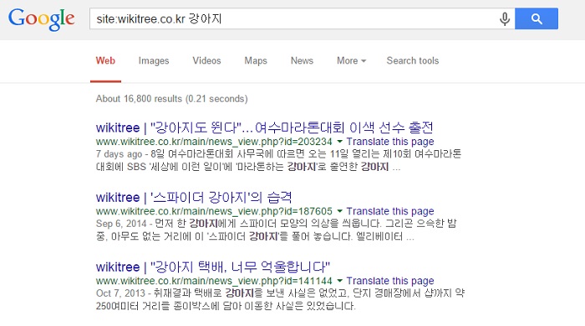Click the 'Sep 6, 2014' snippet date
Screen dimensions: 585x326
(121, 223)
